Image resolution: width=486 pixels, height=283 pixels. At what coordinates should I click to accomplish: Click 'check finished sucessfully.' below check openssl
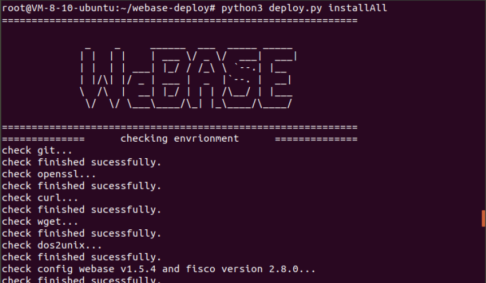point(81,186)
